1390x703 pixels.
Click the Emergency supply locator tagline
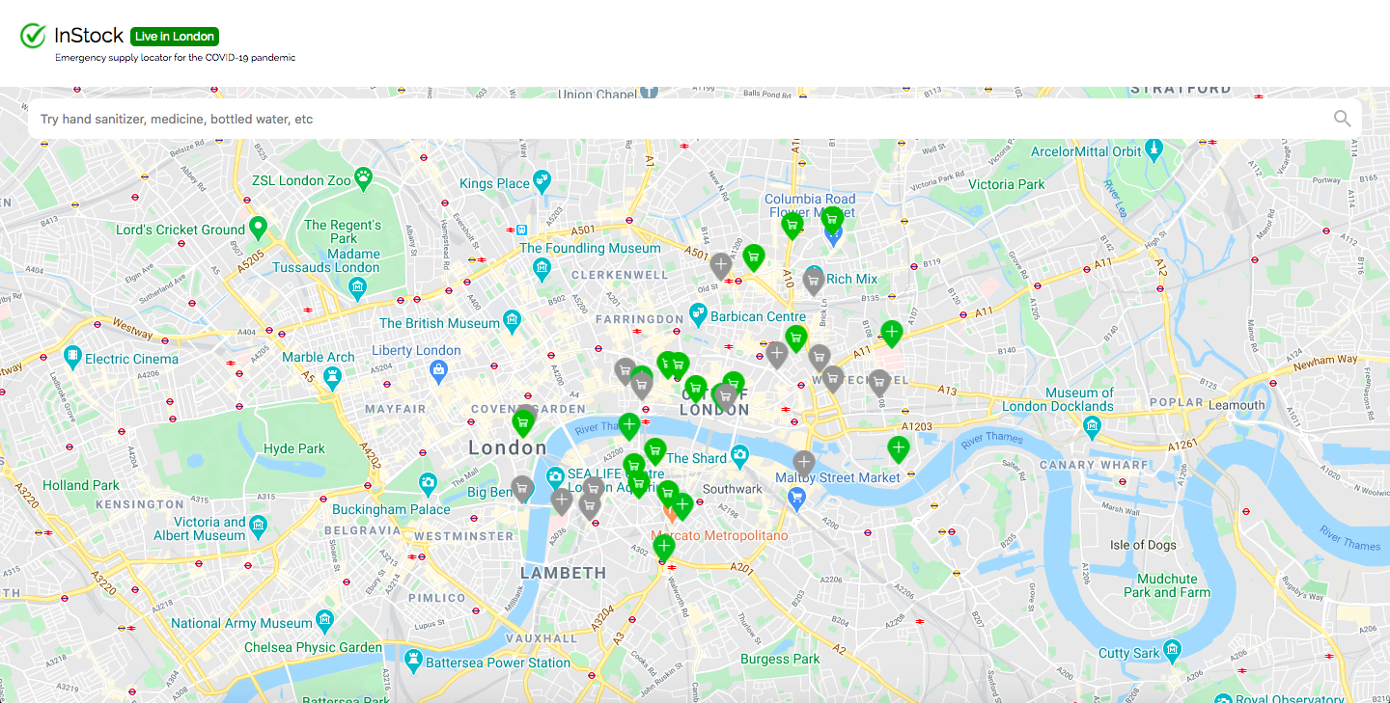(175, 58)
